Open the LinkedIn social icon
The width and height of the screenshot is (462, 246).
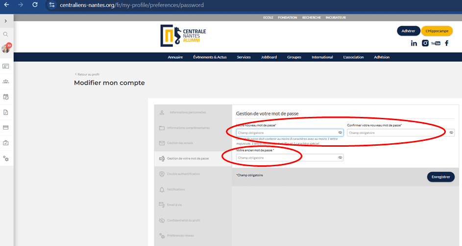414,44
